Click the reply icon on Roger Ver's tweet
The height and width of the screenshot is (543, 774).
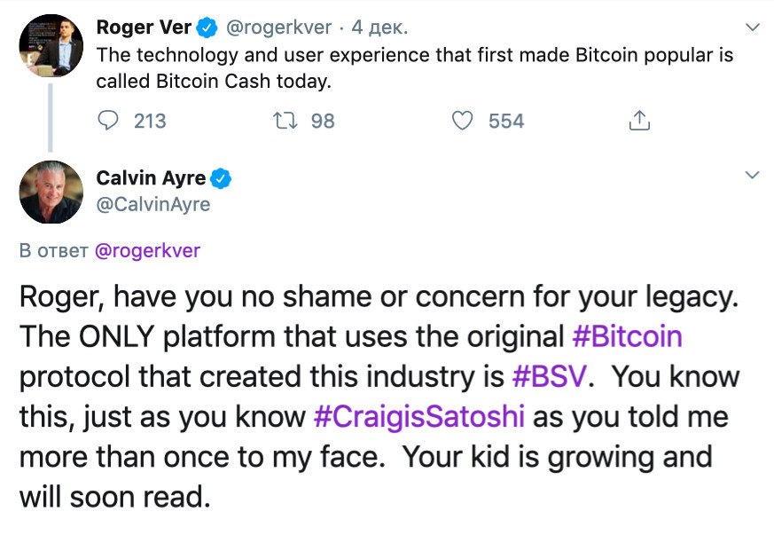(x=107, y=121)
